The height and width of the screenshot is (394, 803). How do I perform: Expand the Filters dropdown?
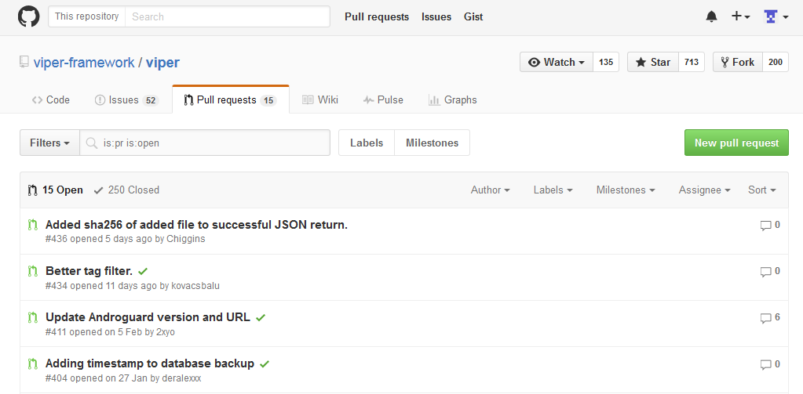tap(49, 143)
